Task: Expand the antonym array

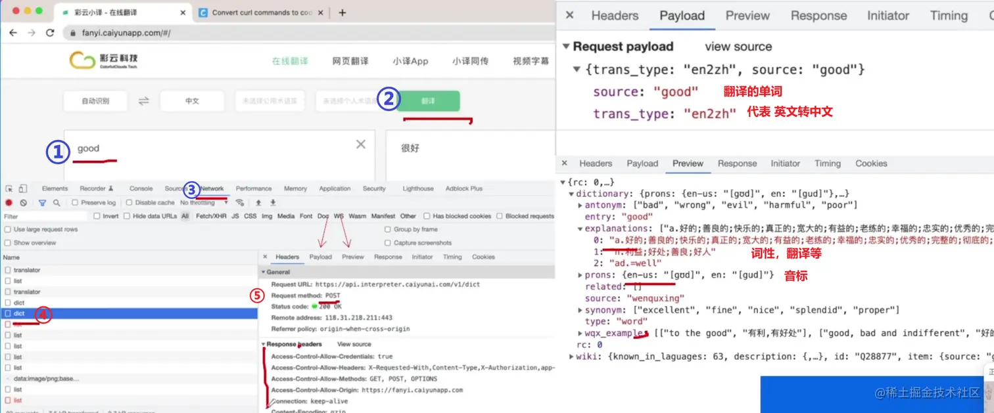Action: click(x=580, y=206)
